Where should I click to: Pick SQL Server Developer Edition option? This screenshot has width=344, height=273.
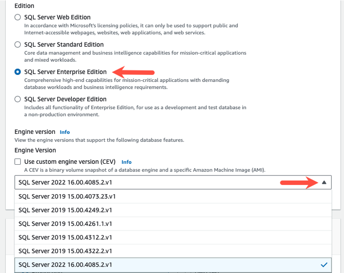click(x=18, y=99)
